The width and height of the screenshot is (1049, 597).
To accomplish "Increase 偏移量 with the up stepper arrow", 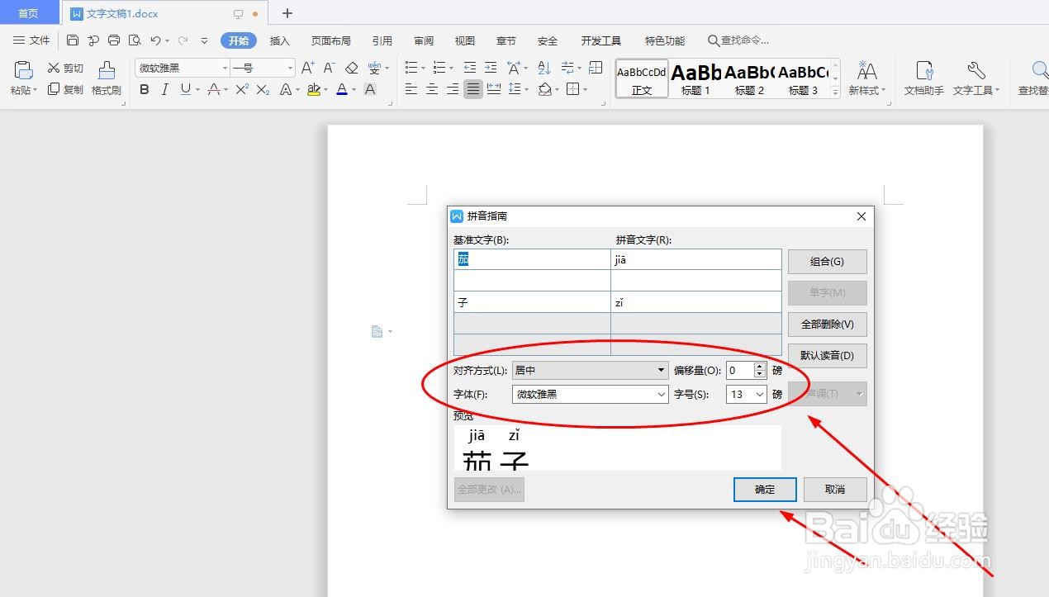I will 759,366.
